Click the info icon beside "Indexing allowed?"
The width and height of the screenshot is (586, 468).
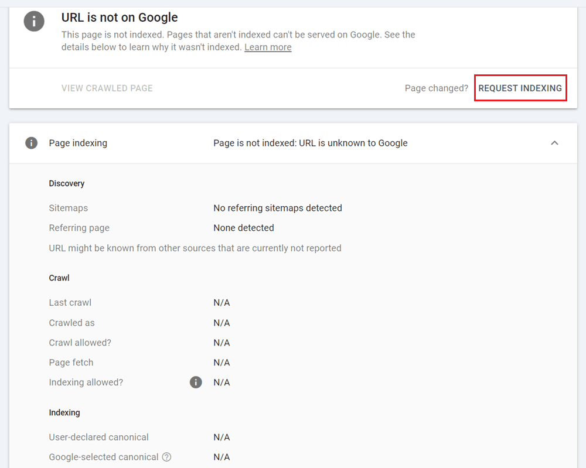(196, 382)
